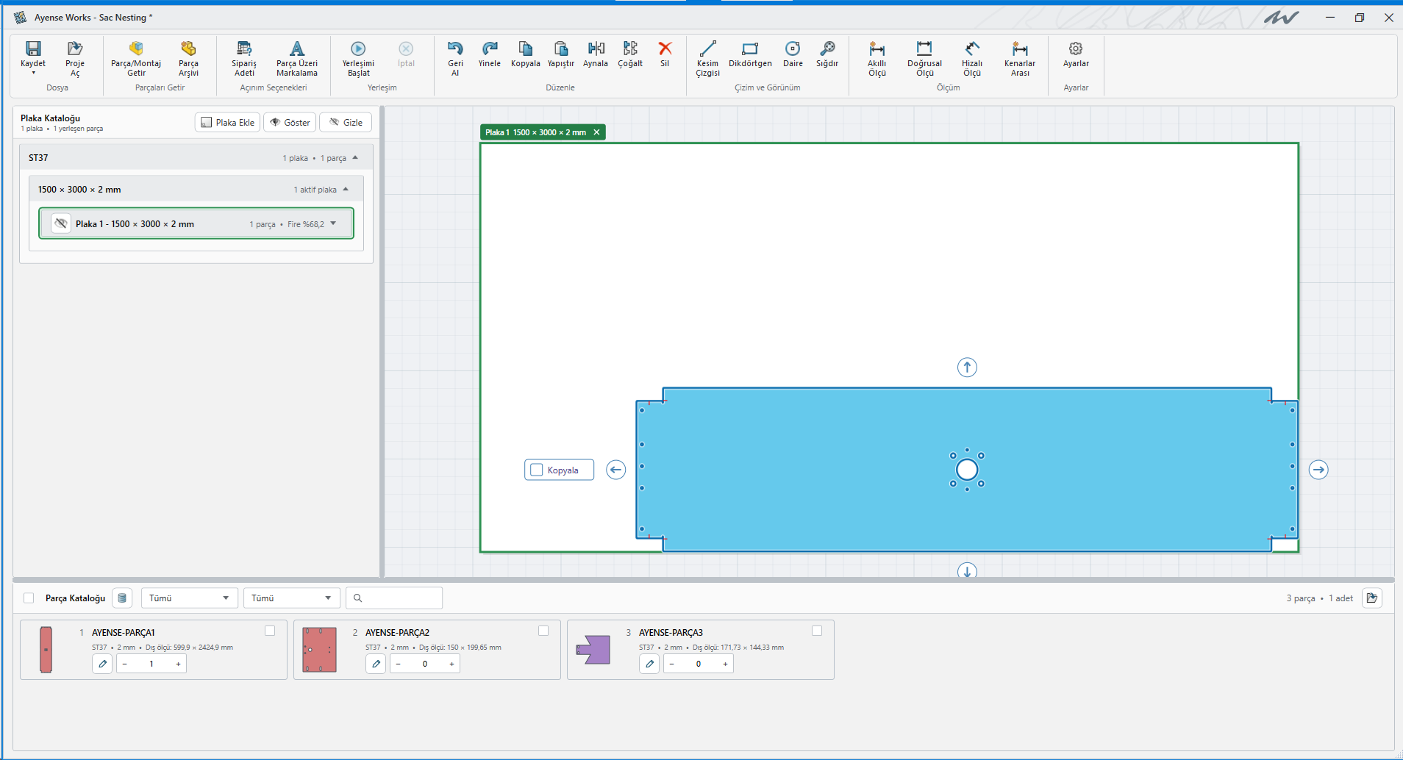Check the AYENSE-PARÇA3 card checkbox
The height and width of the screenshot is (760, 1403).
point(817,631)
